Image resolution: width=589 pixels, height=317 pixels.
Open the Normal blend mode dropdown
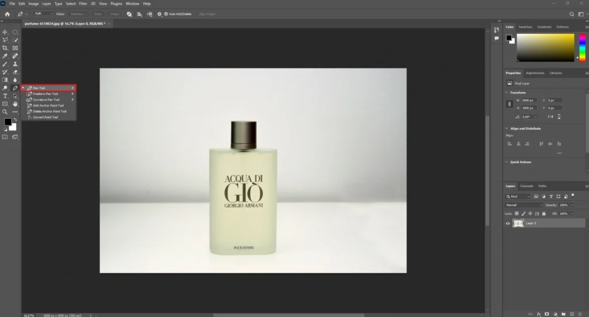tap(523, 205)
